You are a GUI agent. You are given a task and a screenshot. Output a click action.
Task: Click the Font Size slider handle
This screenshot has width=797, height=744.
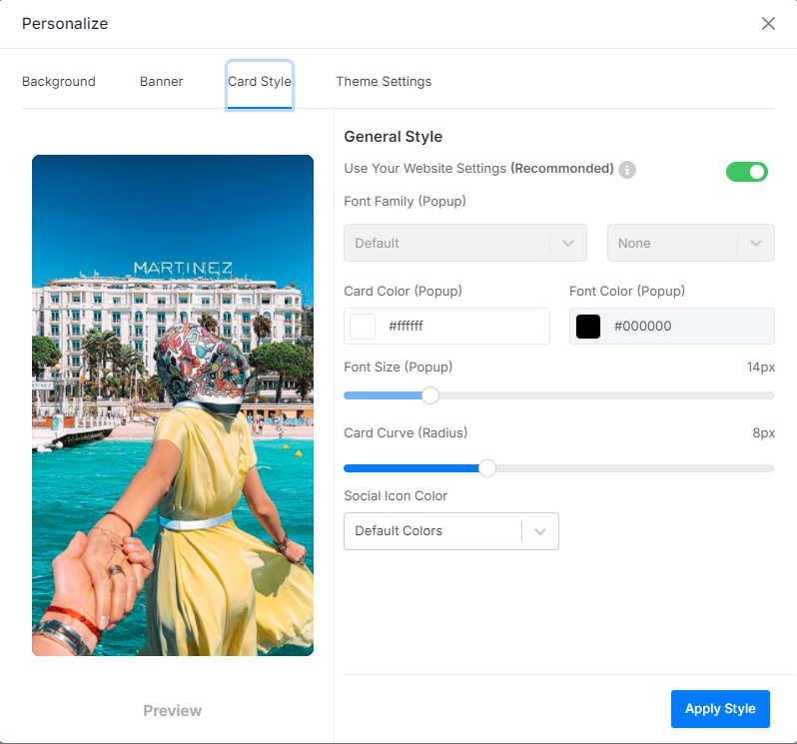pos(430,395)
